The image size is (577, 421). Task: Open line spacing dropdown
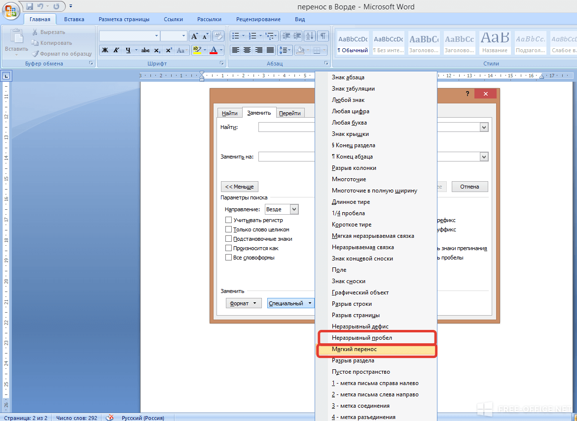(x=285, y=50)
